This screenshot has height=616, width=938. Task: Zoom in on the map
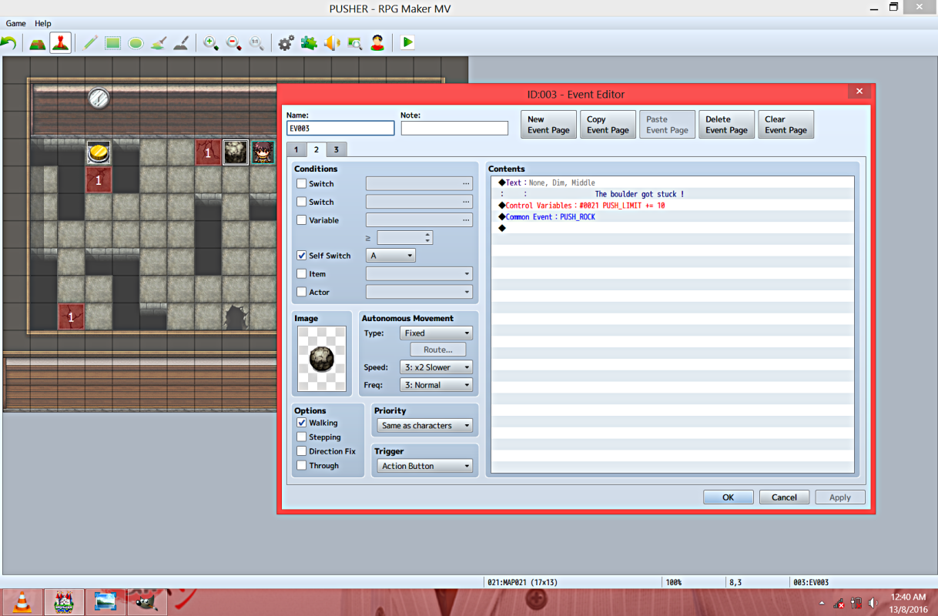click(x=210, y=43)
